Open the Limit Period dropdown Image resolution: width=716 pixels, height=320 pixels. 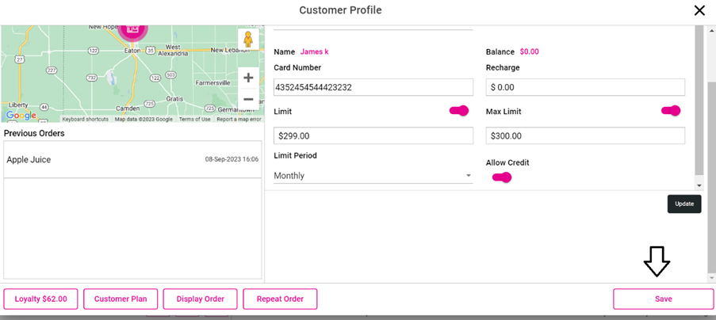(373, 176)
